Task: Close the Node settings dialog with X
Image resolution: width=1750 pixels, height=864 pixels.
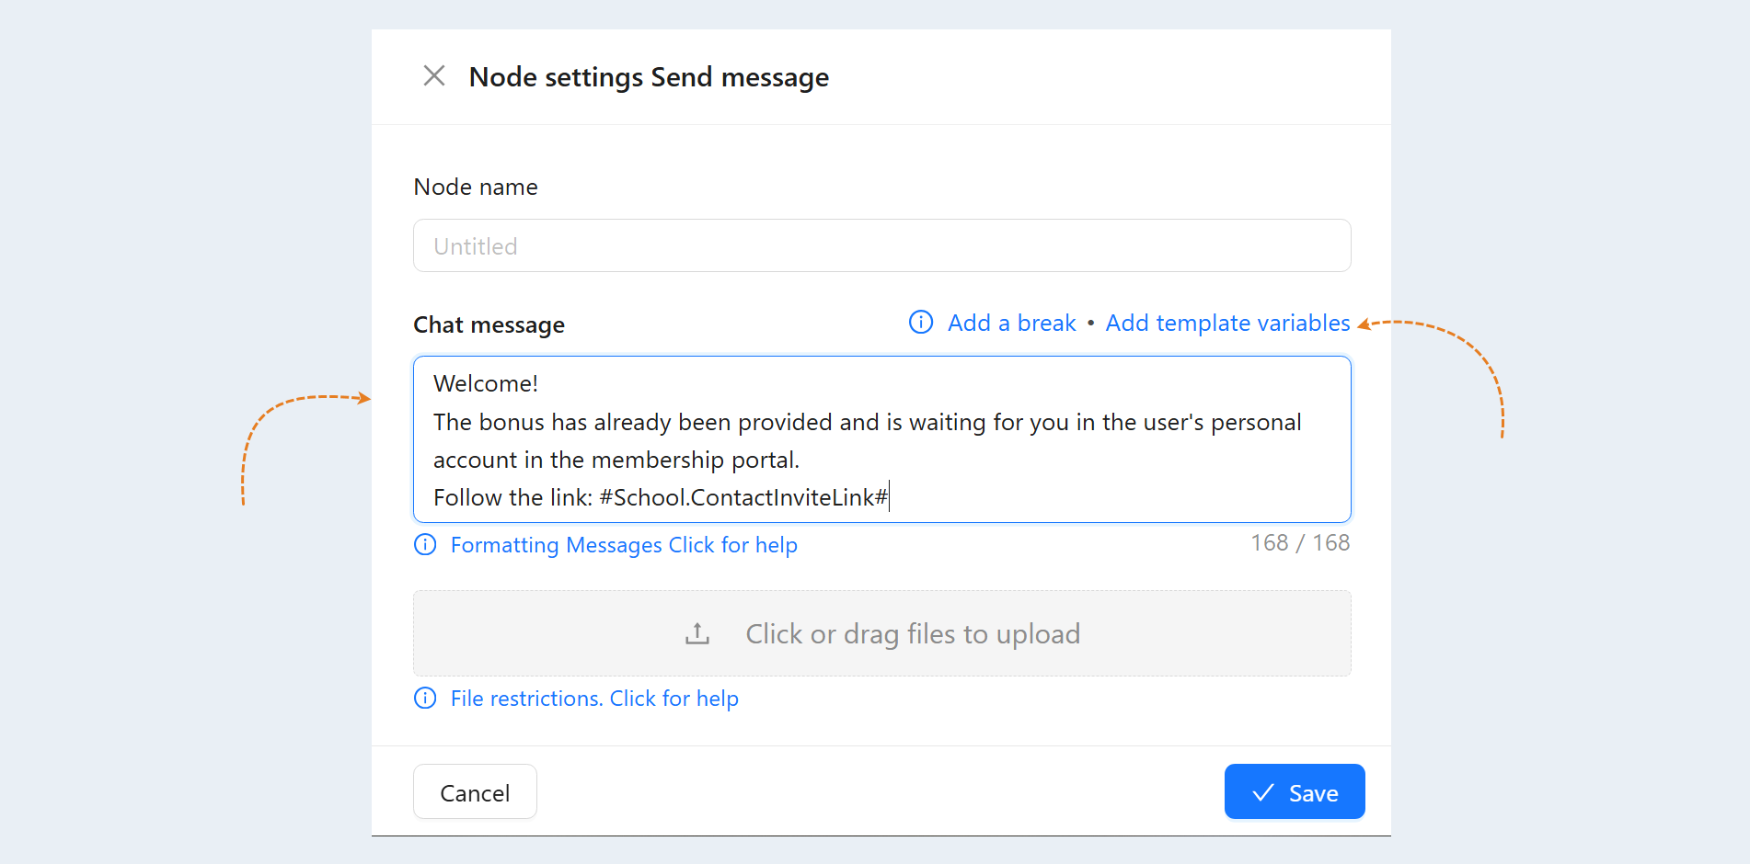Action: coord(434,75)
